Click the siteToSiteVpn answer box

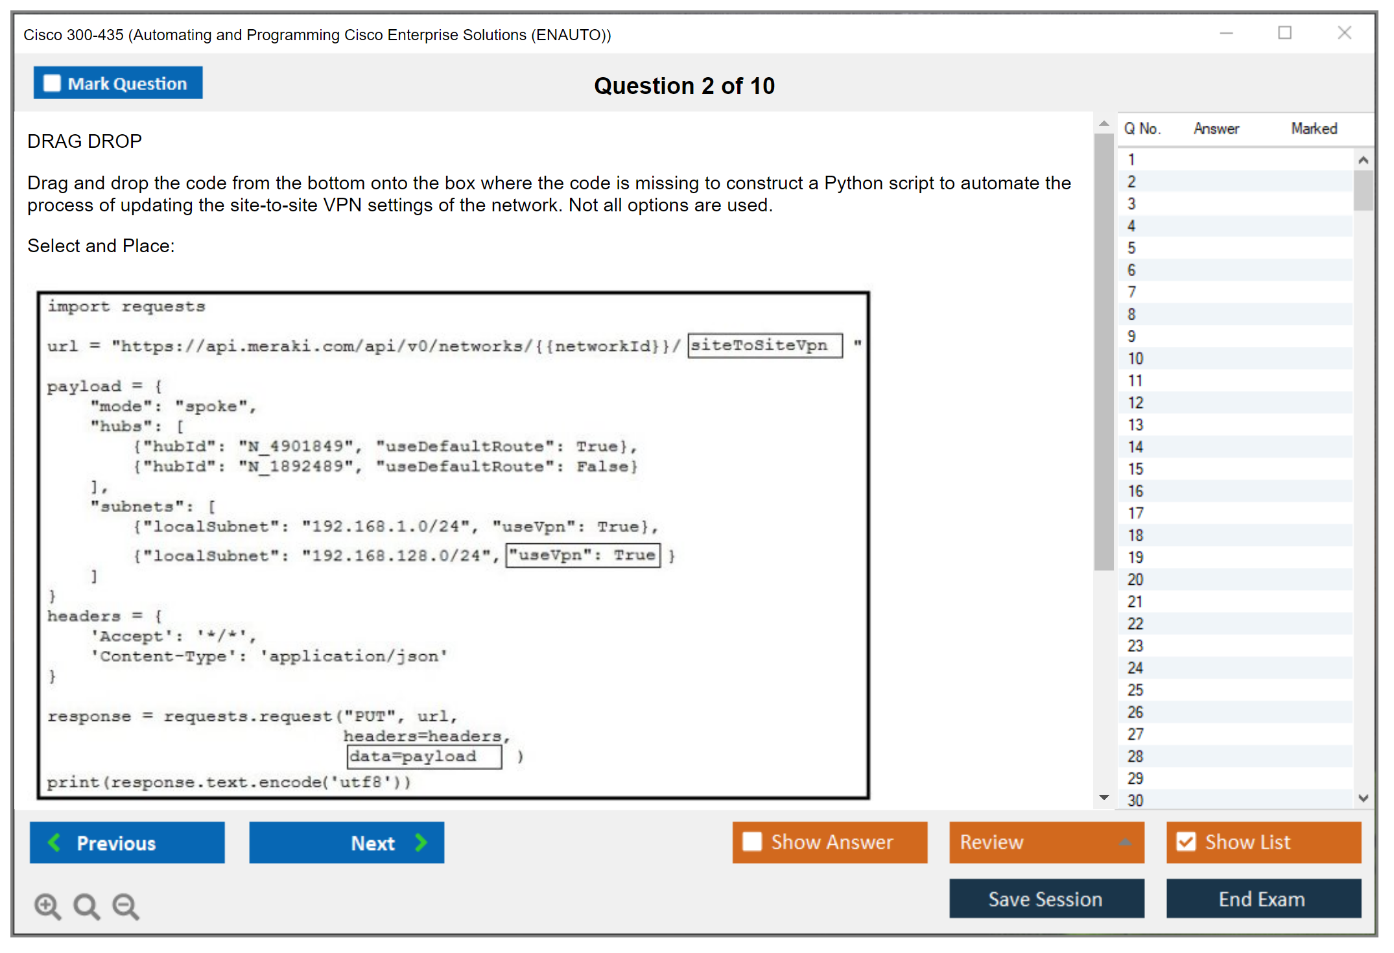(764, 346)
